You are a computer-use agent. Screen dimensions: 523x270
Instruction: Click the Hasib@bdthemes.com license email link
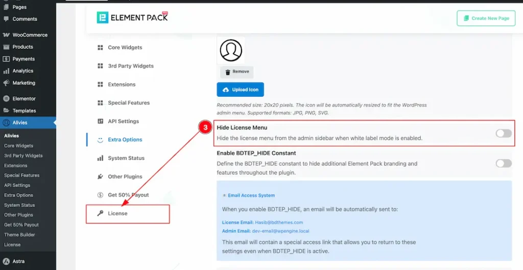pyautogui.click(x=279, y=222)
